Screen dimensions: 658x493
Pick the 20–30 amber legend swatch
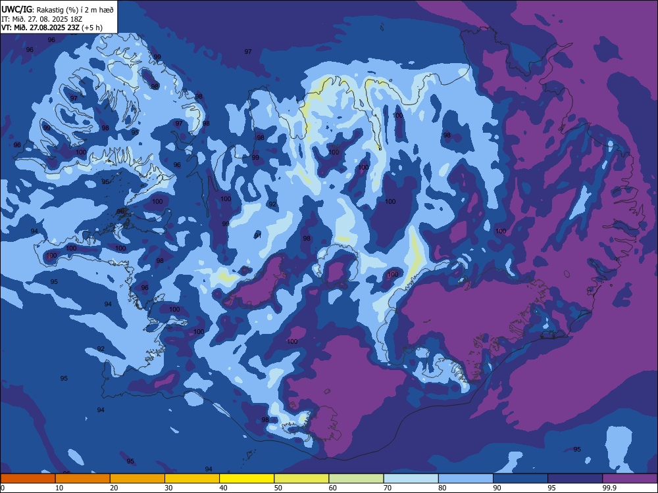pos(138,479)
